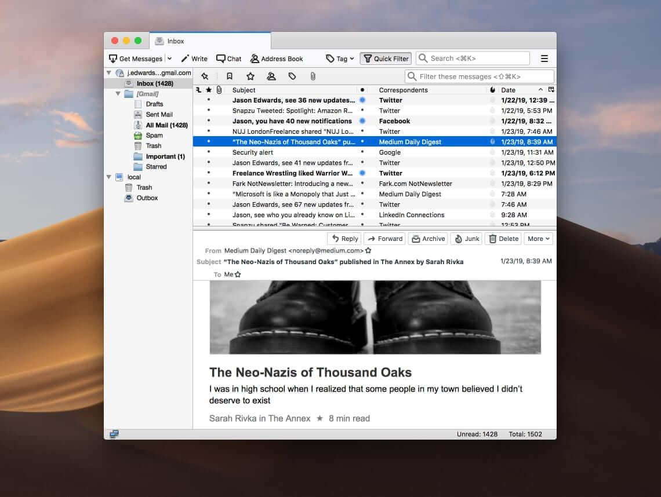Image resolution: width=661 pixels, height=497 pixels.
Task: Open Microsoft is like a Monopoly email
Action: 375,194
